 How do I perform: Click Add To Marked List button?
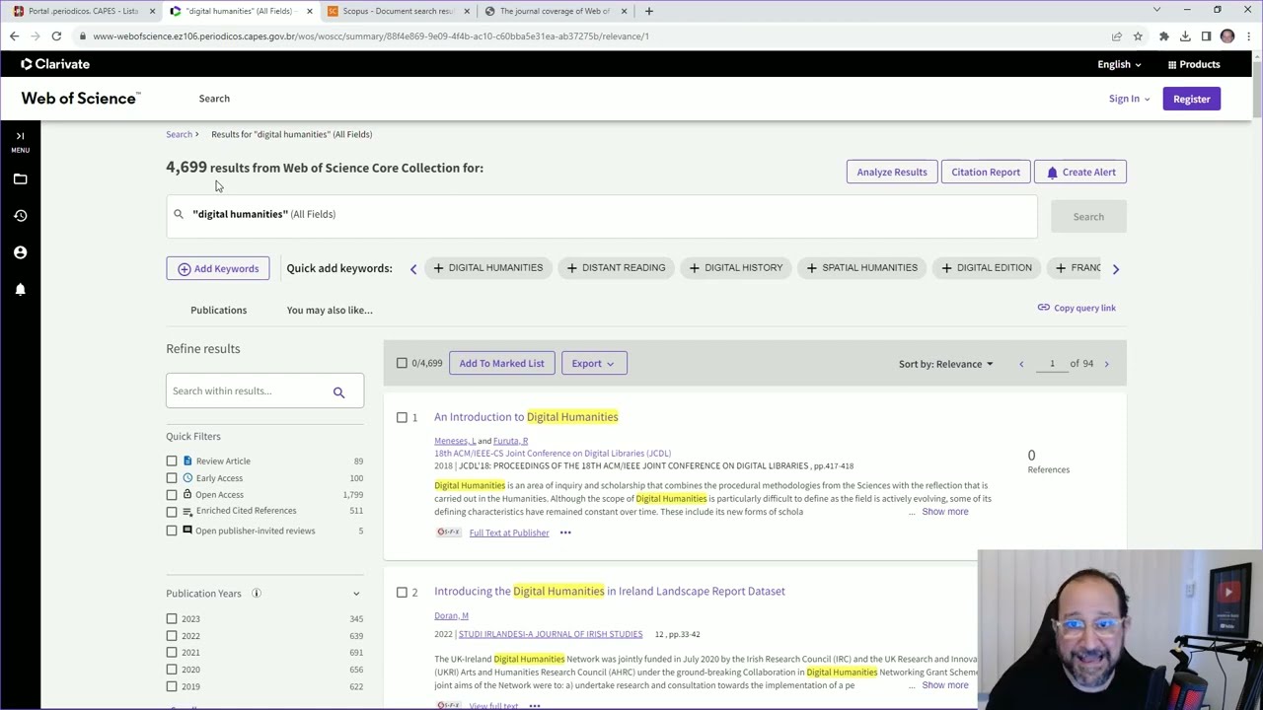[x=501, y=364]
